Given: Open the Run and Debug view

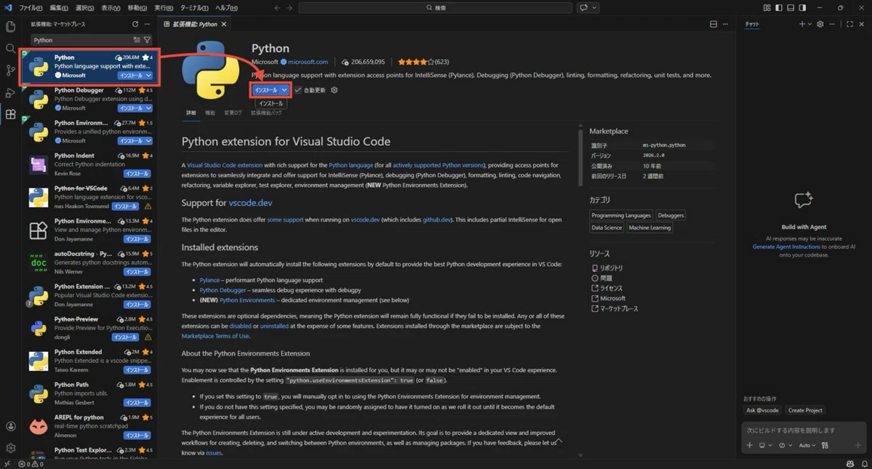Looking at the screenshot, I should pyautogui.click(x=10, y=92).
